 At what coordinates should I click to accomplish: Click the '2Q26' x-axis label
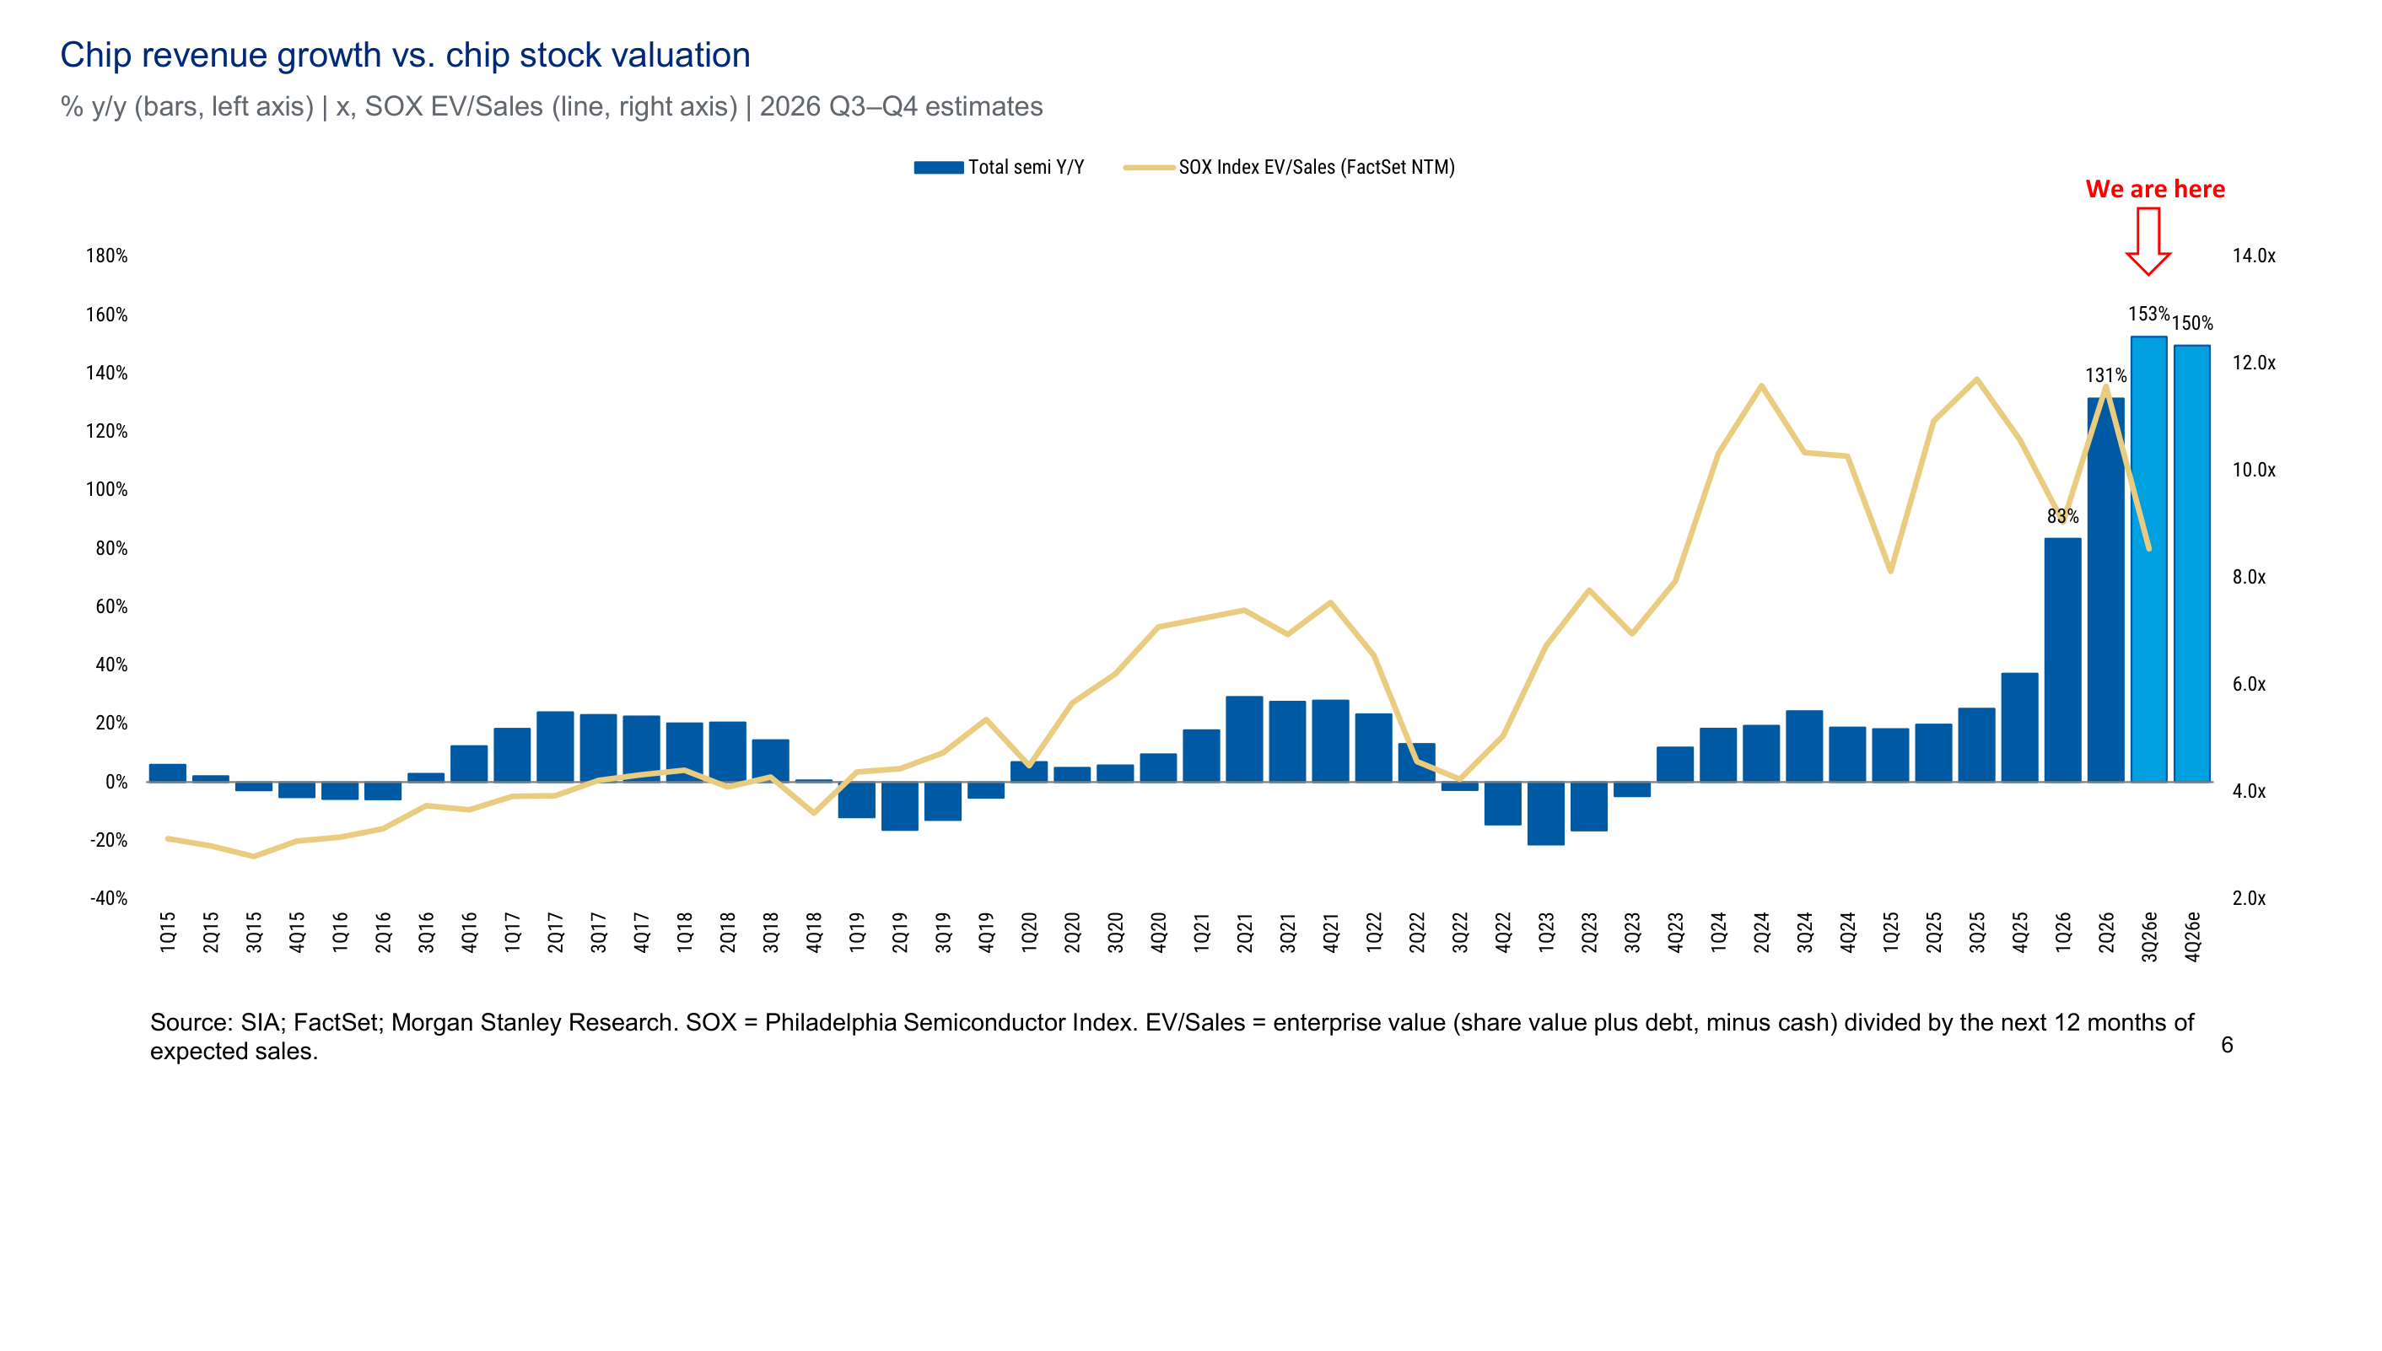(2106, 932)
